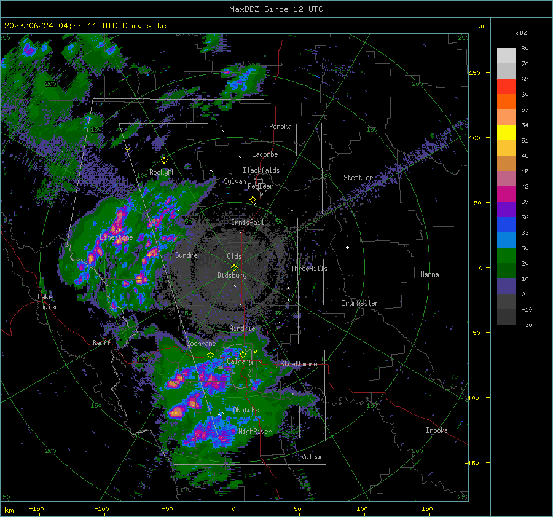Click the Didsbury label
This screenshot has width=553, height=517.
(232, 275)
